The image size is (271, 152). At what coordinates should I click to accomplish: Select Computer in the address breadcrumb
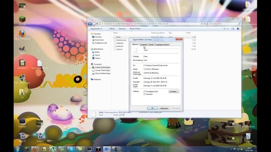(x=108, y=24)
